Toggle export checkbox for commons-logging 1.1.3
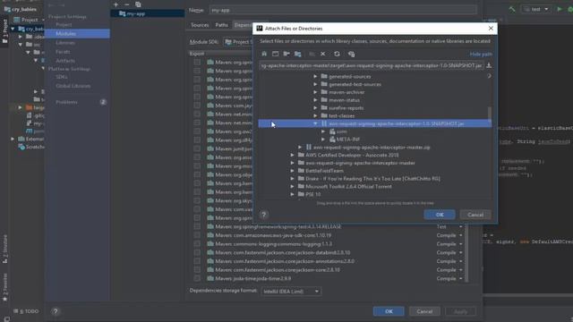 197,244
